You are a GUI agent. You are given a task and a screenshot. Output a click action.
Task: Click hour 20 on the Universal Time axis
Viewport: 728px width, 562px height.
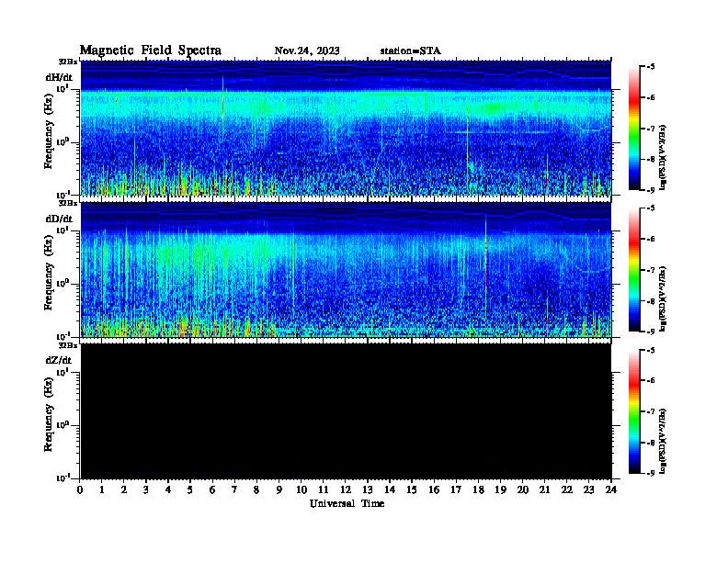[523, 490]
